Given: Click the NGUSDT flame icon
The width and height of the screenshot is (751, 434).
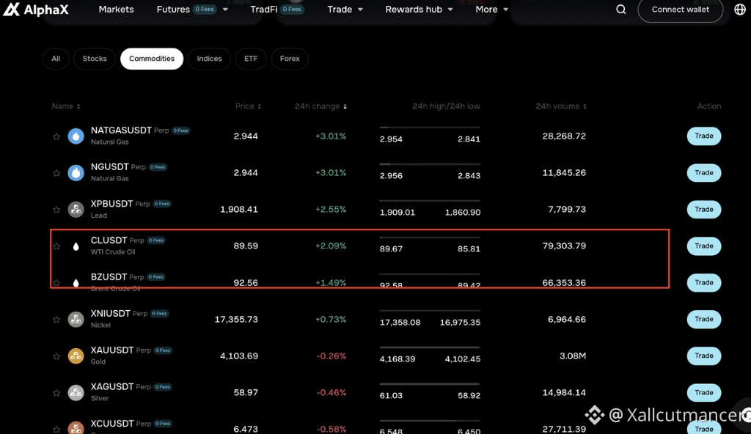Looking at the screenshot, I should [x=76, y=173].
